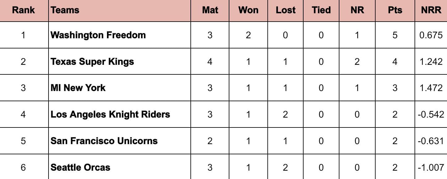Viewport: 447px width, 179px height.
Task: Click the NRR column header
Action: (x=431, y=10)
